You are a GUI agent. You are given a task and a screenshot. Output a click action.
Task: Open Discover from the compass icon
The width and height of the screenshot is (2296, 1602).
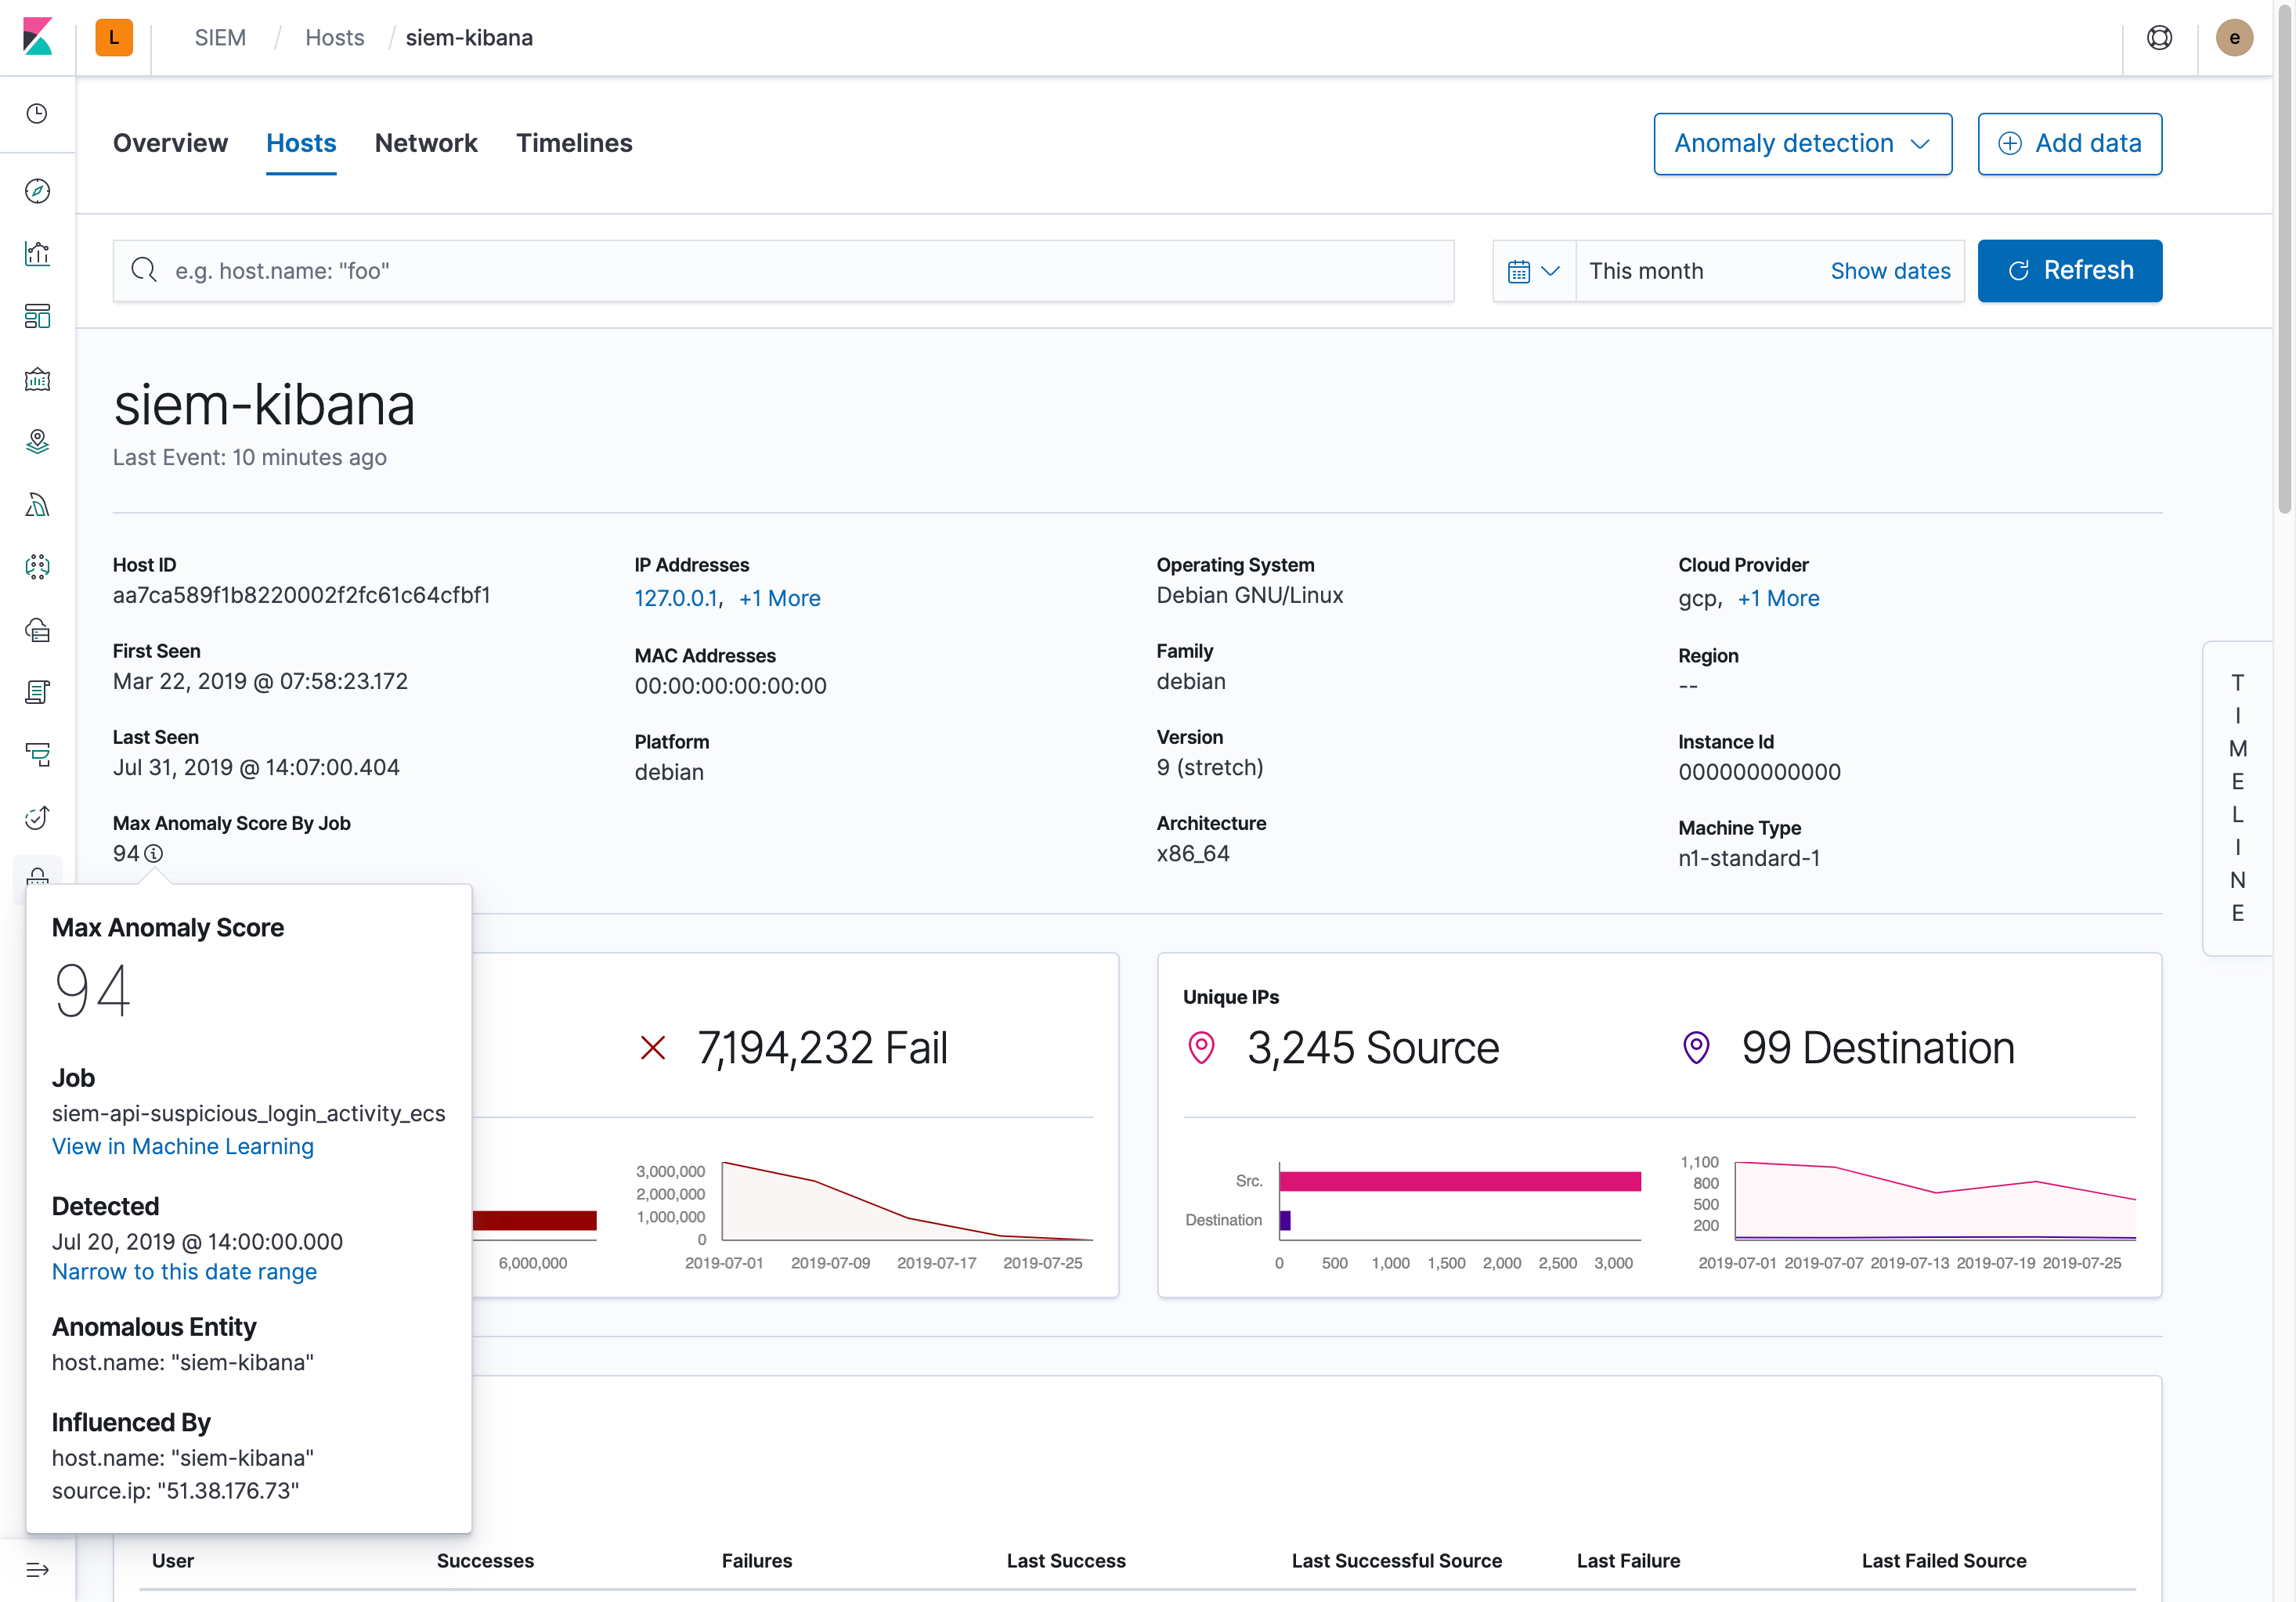37,191
